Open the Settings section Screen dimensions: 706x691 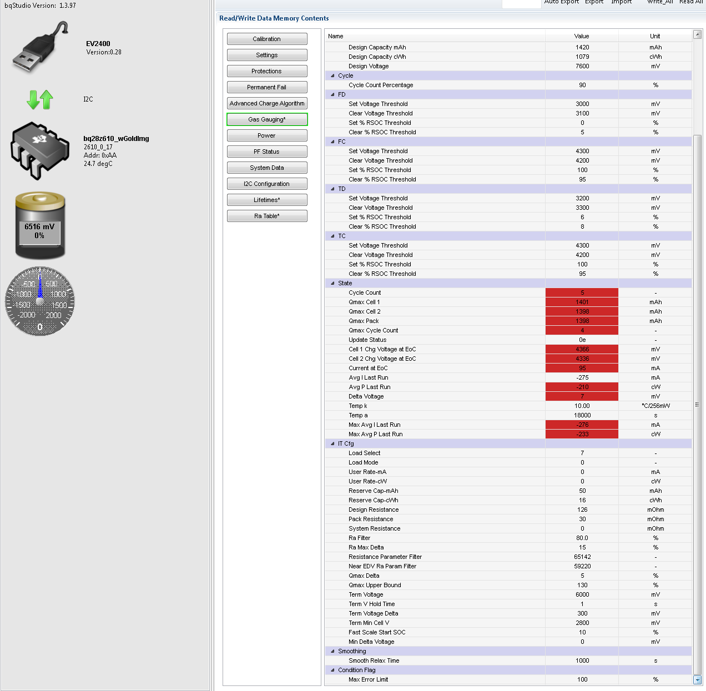[267, 55]
